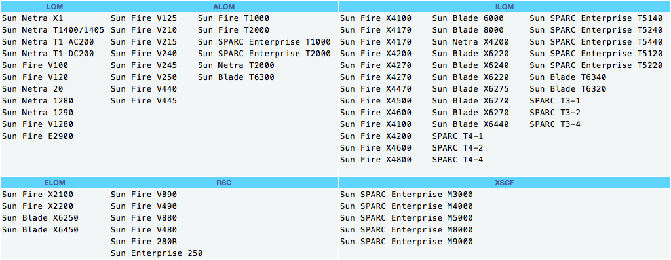This screenshot has width=671, height=260.
Task: Select Sun SPARC Enterprise T1000 entry
Action: point(265,42)
